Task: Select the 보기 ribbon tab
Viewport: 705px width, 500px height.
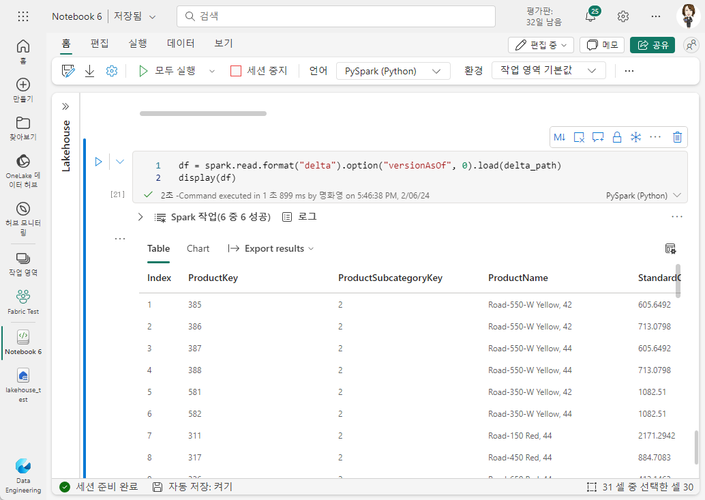Action: (224, 44)
